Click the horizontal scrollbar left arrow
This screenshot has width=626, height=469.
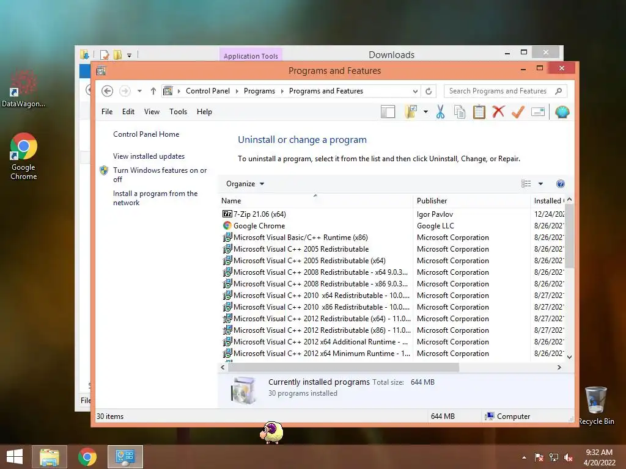point(223,367)
